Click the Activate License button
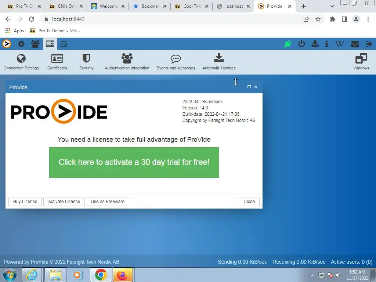The height and width of the screenshot is (282, 376). [x=64, y=202]
